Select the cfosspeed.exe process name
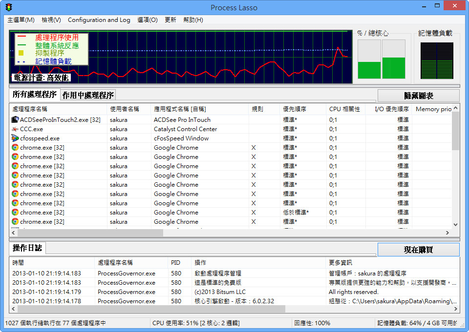The width and height of the screenshot is (469, 332). click(x=40, y=138)
